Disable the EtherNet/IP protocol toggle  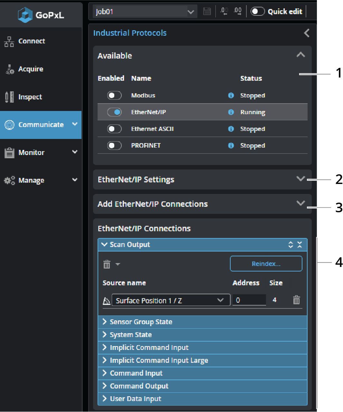click(114, 112)
